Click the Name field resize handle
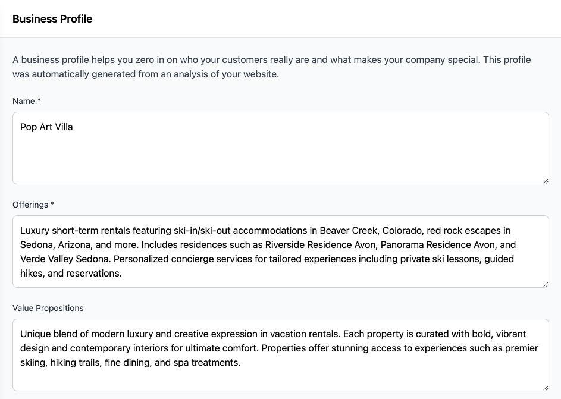The image size is (561, 399). point(545,180)
